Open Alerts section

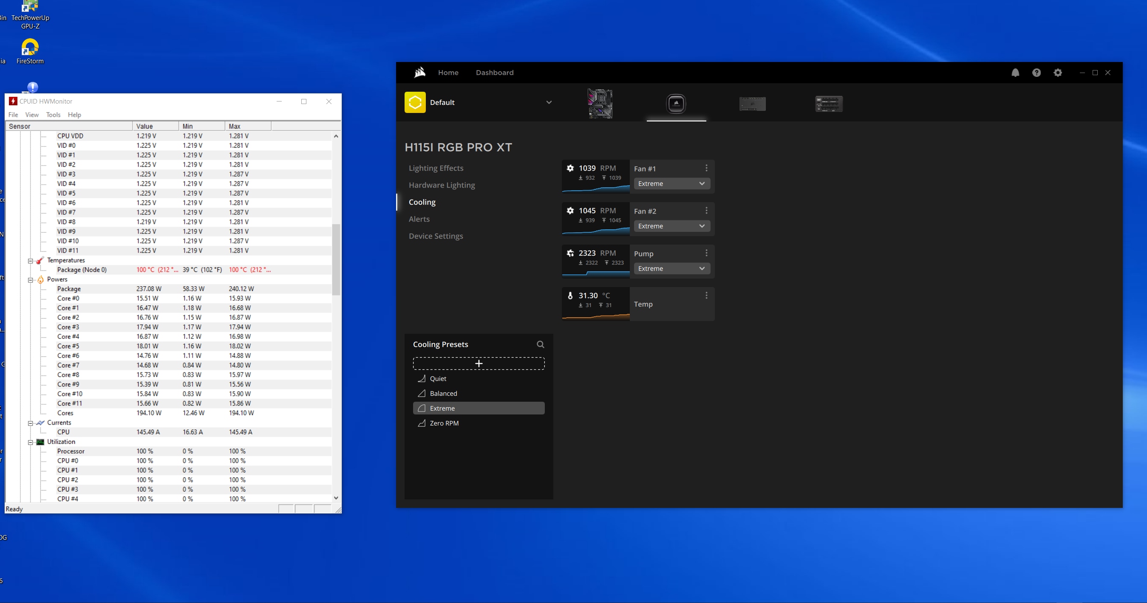pos(419,219)
